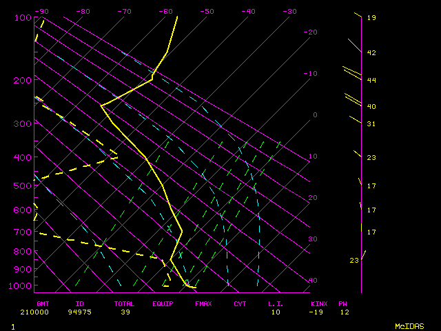The image size is (441, 331).
Task: Select the CYT column label
Action: pos(240,303)
